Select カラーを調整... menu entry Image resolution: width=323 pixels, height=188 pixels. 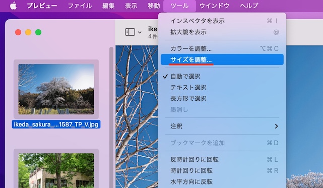pyautogui.click(x=222, y=49)
